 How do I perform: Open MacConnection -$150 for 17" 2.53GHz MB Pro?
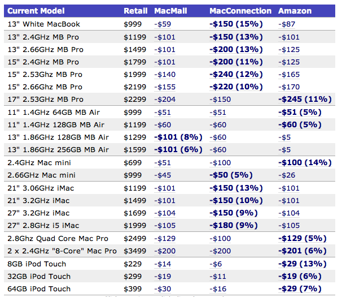click(220, 100)
